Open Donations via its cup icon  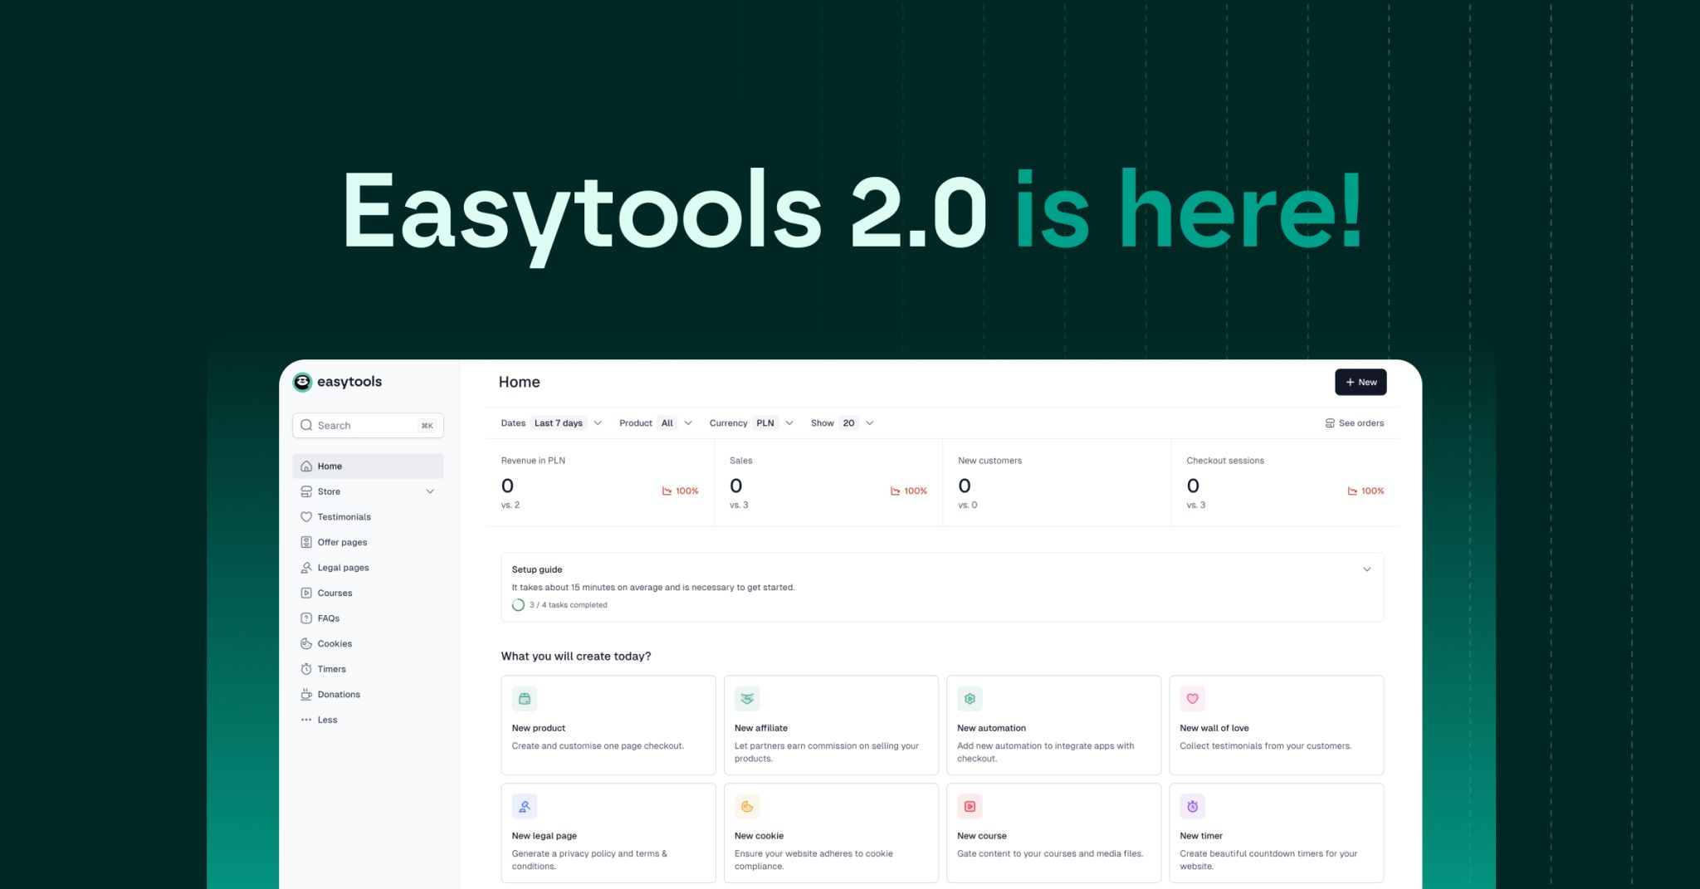[x=306, y=694]
